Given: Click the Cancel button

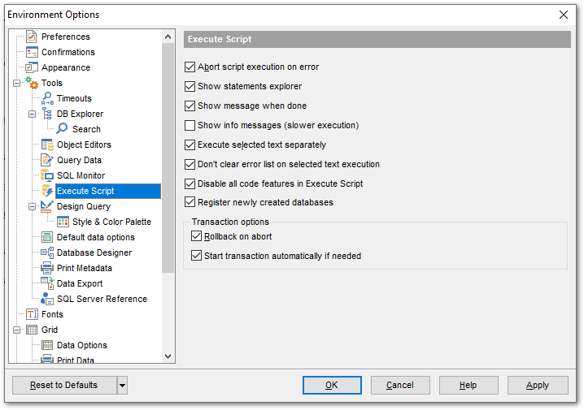Looking at the screenshot, I should [x=400, y=386].
